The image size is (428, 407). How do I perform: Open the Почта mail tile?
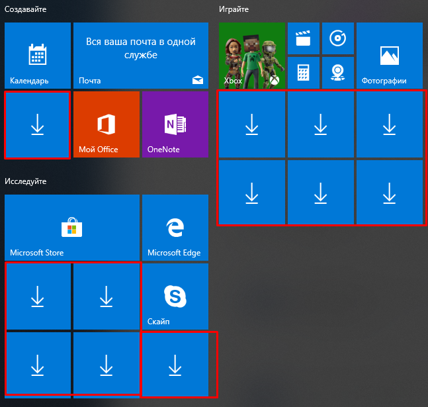pos(141,56)
